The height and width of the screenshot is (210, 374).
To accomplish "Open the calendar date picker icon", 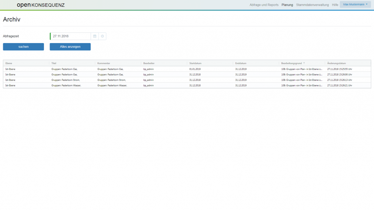I will 95,36.
